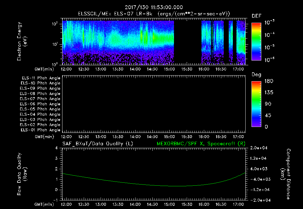Image resolution: width=303 pixels, height=209 pixels.
Task: Select the plot timestamp 2017/130 11:53:00.000
Action: [154, 7]
